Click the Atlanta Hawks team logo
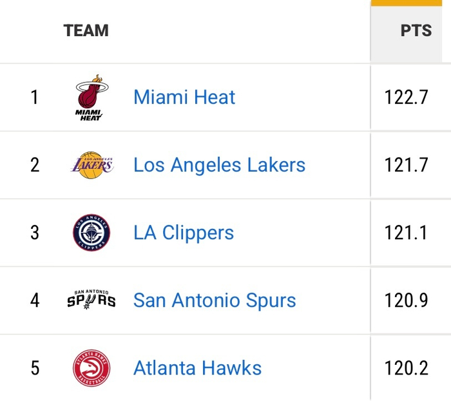Screen dimensions: 451x401 [91, 368]
